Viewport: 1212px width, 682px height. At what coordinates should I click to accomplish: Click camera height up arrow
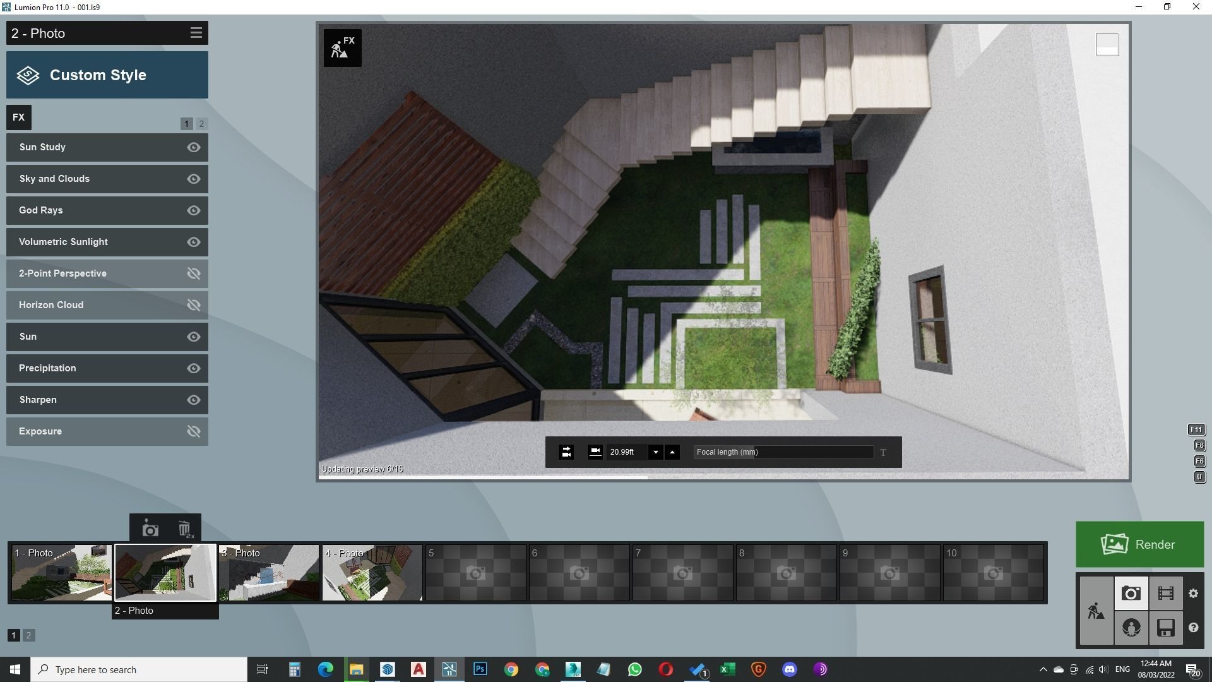coord(672,452)
